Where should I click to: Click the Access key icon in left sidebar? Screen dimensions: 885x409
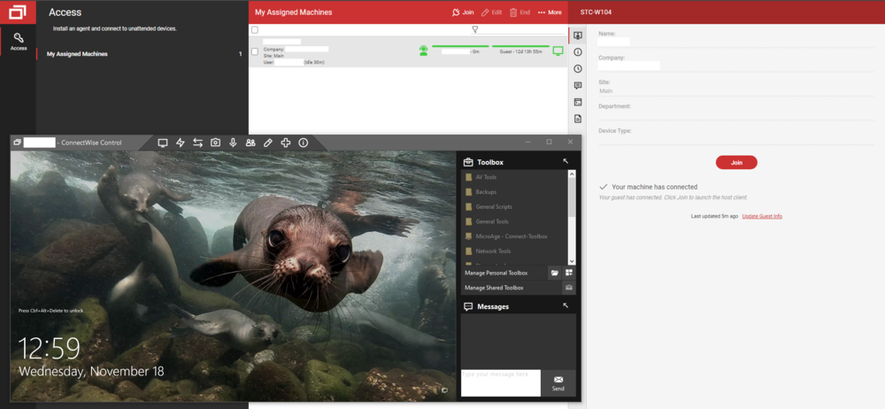coord(18,39)
